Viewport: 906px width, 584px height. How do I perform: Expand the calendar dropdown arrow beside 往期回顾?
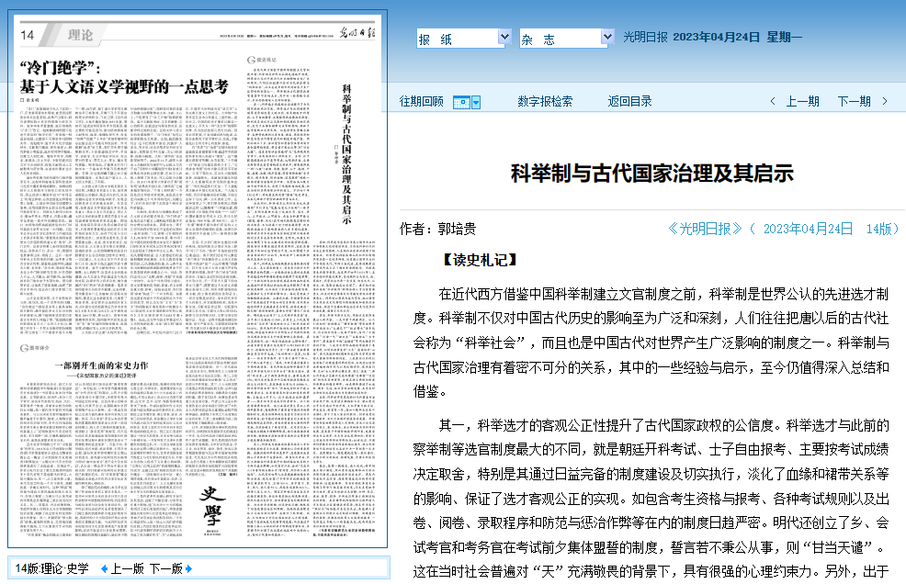click(476, 102)
